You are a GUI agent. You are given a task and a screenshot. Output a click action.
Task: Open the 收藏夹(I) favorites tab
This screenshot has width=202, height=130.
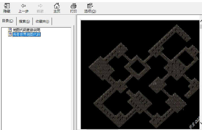(42, 21)
